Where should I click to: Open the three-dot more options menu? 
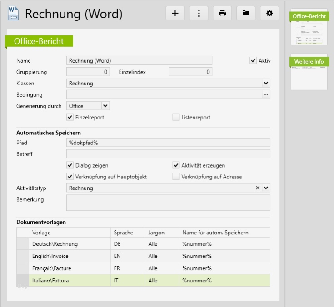(x=199, y=13)
